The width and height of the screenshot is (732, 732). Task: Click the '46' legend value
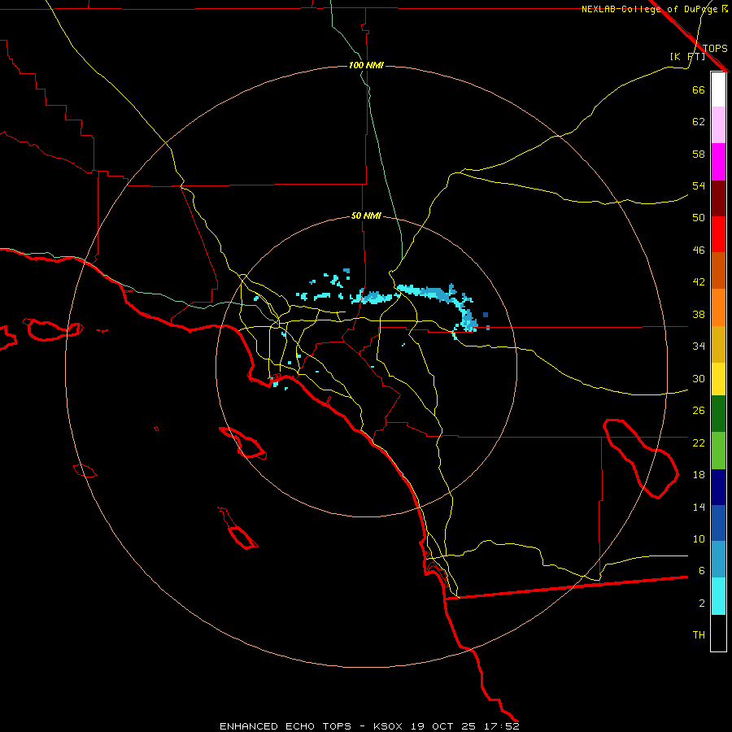click(699, 251)
